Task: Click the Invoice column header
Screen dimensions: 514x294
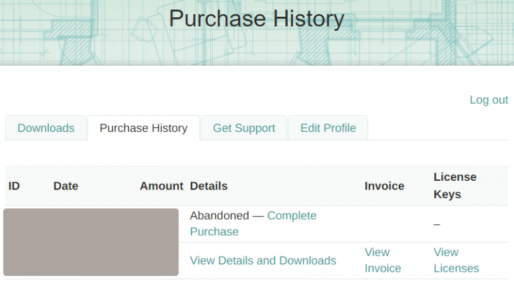Action: pyautogui.click(x=384, y=186)
